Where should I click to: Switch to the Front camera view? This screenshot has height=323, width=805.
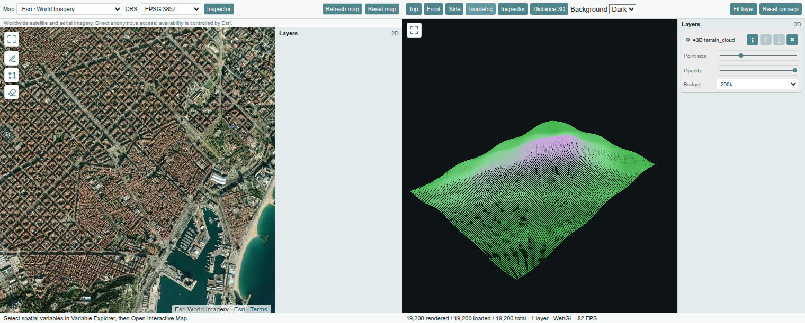433,9
